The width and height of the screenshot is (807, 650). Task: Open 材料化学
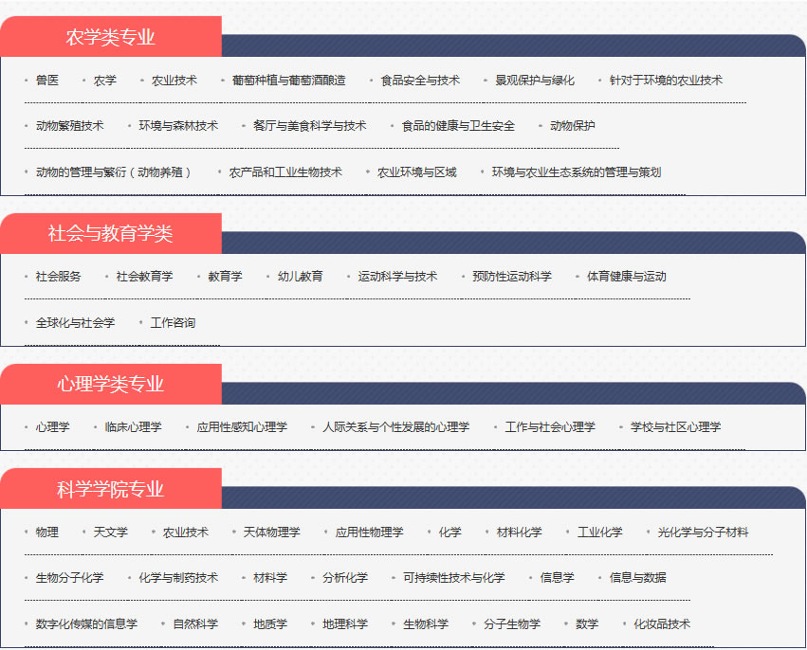click(519, 533)
